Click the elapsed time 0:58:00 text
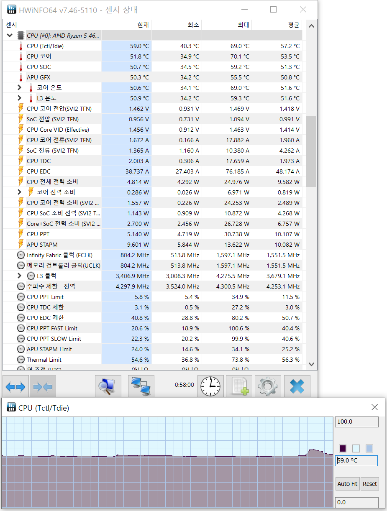The image size is (387, 511). [185, 385]
